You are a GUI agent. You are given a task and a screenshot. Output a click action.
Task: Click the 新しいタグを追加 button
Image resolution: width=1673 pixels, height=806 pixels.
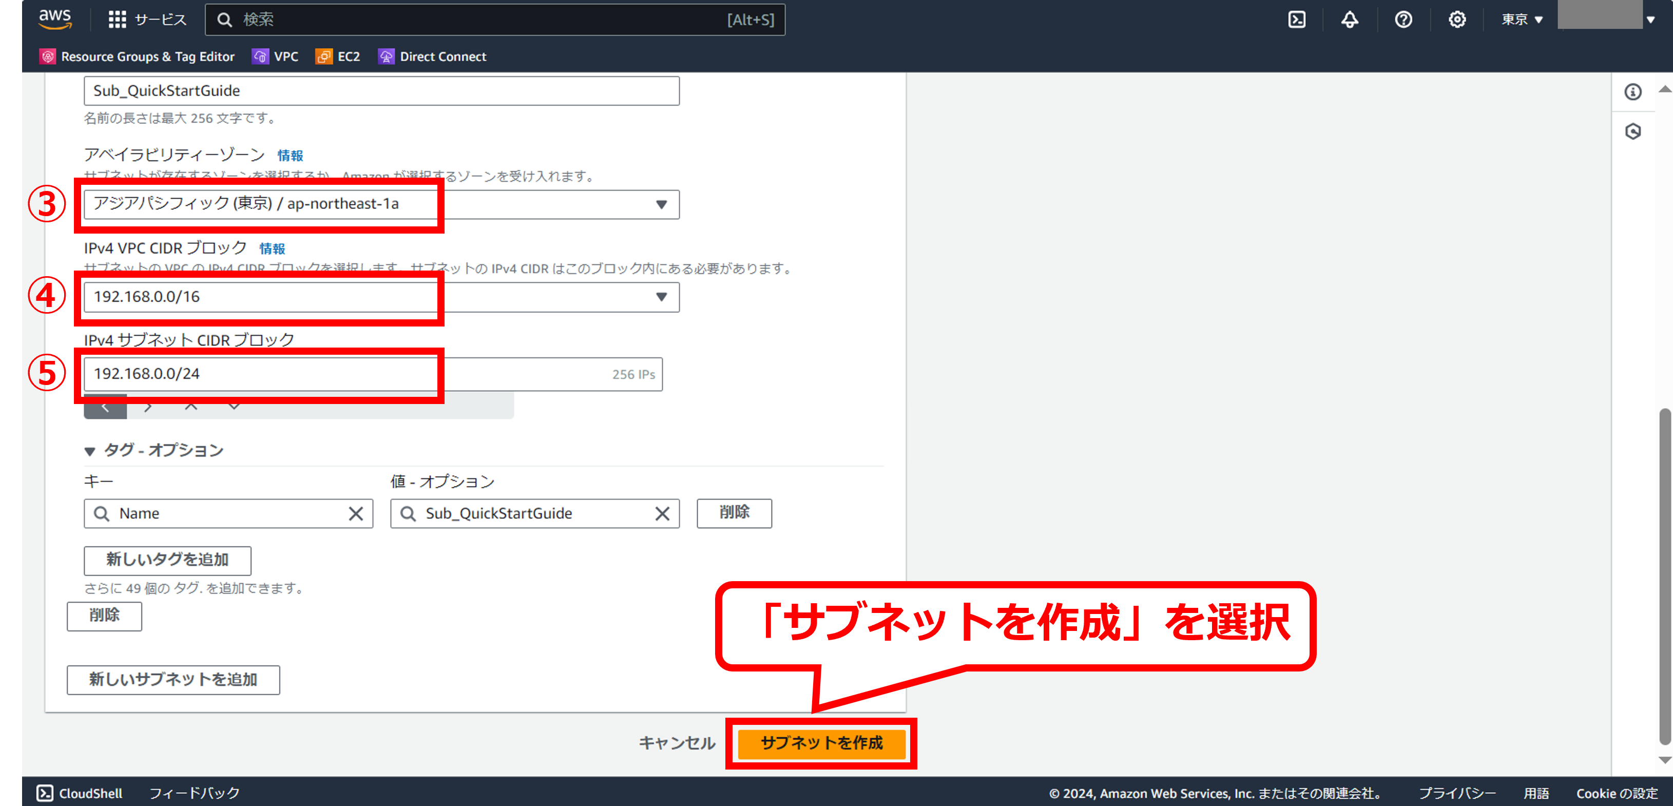(167, 560)
